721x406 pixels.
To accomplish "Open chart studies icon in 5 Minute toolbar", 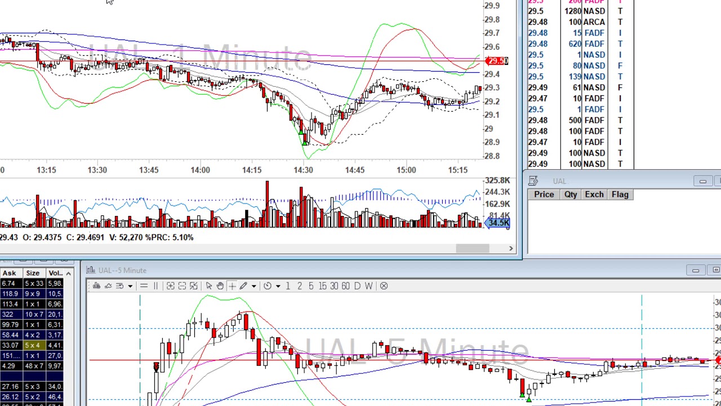I will coord(96,286).
